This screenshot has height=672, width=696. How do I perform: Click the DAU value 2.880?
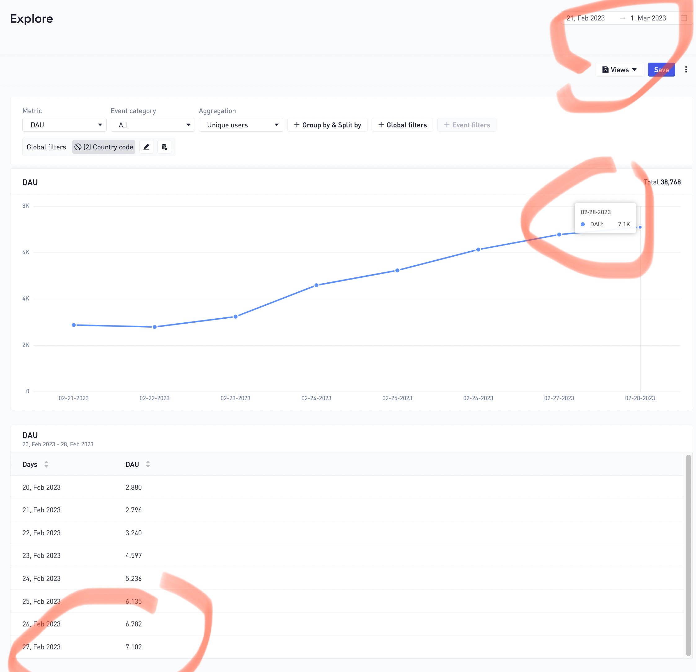[134, 487]
